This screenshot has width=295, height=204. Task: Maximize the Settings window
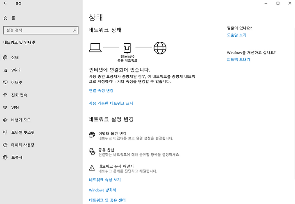point(278,3)
